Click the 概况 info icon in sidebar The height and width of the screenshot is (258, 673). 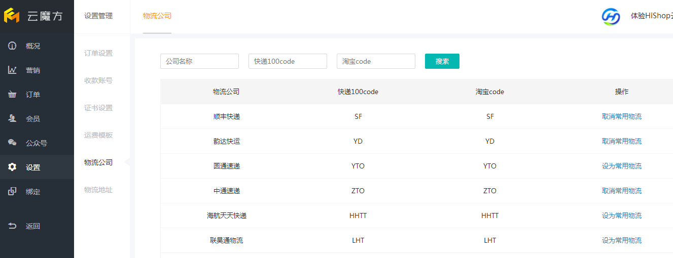coord(12,46)
